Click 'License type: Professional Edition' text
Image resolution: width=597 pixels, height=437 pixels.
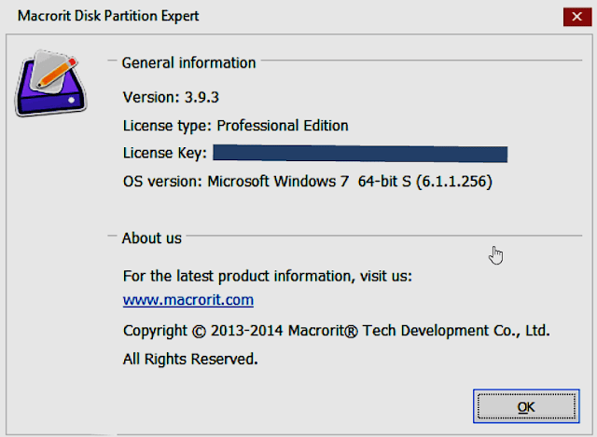(x=235, y=126)
